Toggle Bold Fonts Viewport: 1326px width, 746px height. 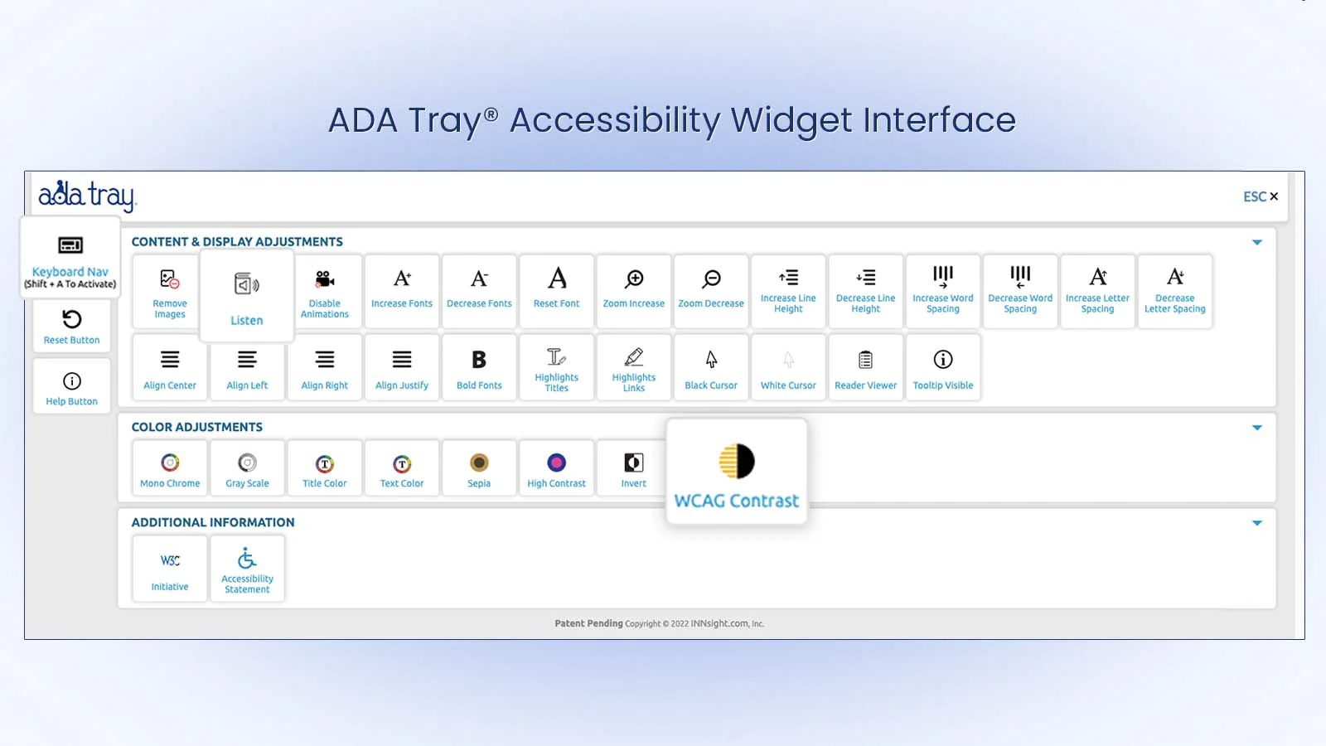(479, 368)
